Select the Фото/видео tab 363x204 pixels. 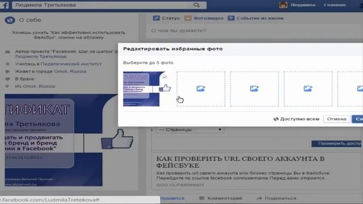click(x=204, y=18)
